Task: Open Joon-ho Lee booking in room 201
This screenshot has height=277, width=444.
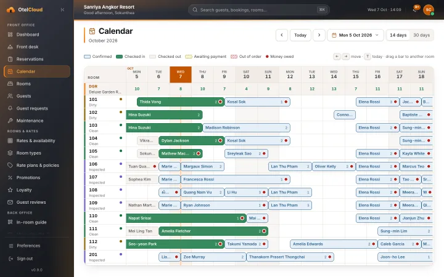Action: [405, 257]
